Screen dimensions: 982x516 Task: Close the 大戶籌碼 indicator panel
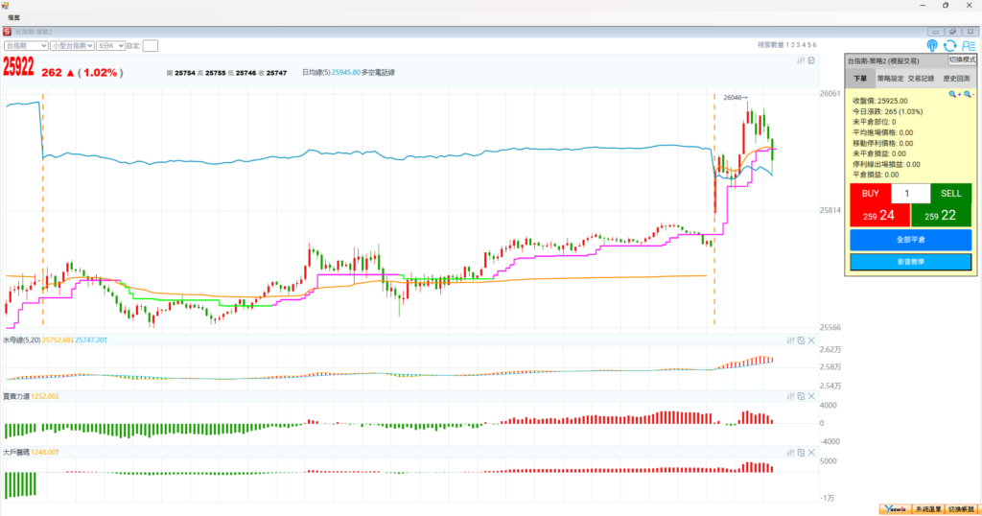coord(812,452)
